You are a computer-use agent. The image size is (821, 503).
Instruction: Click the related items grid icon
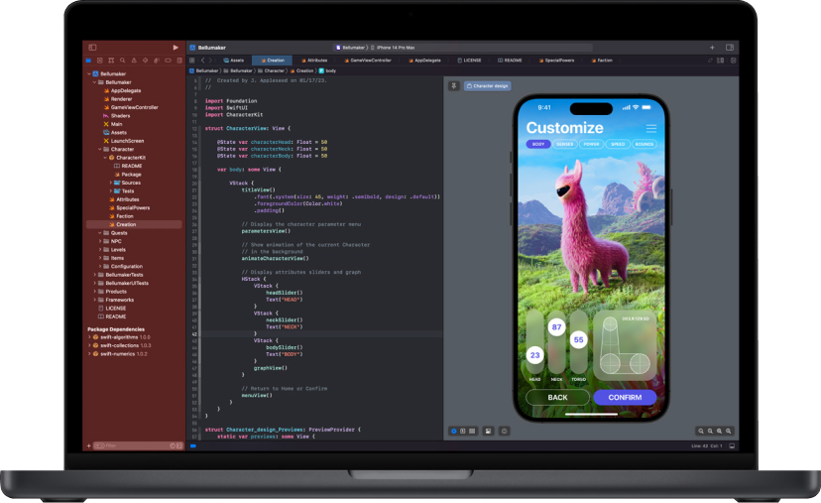pos(193,61)
